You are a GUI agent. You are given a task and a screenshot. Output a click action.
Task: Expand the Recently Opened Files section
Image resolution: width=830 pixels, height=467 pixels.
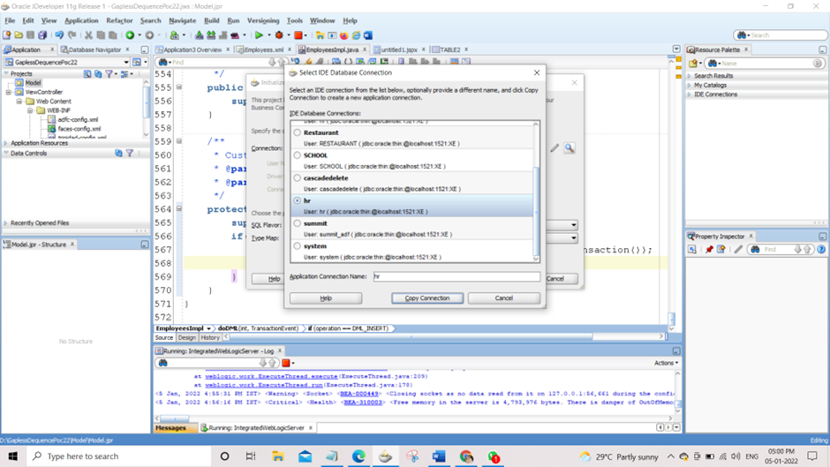click(6, 223)
